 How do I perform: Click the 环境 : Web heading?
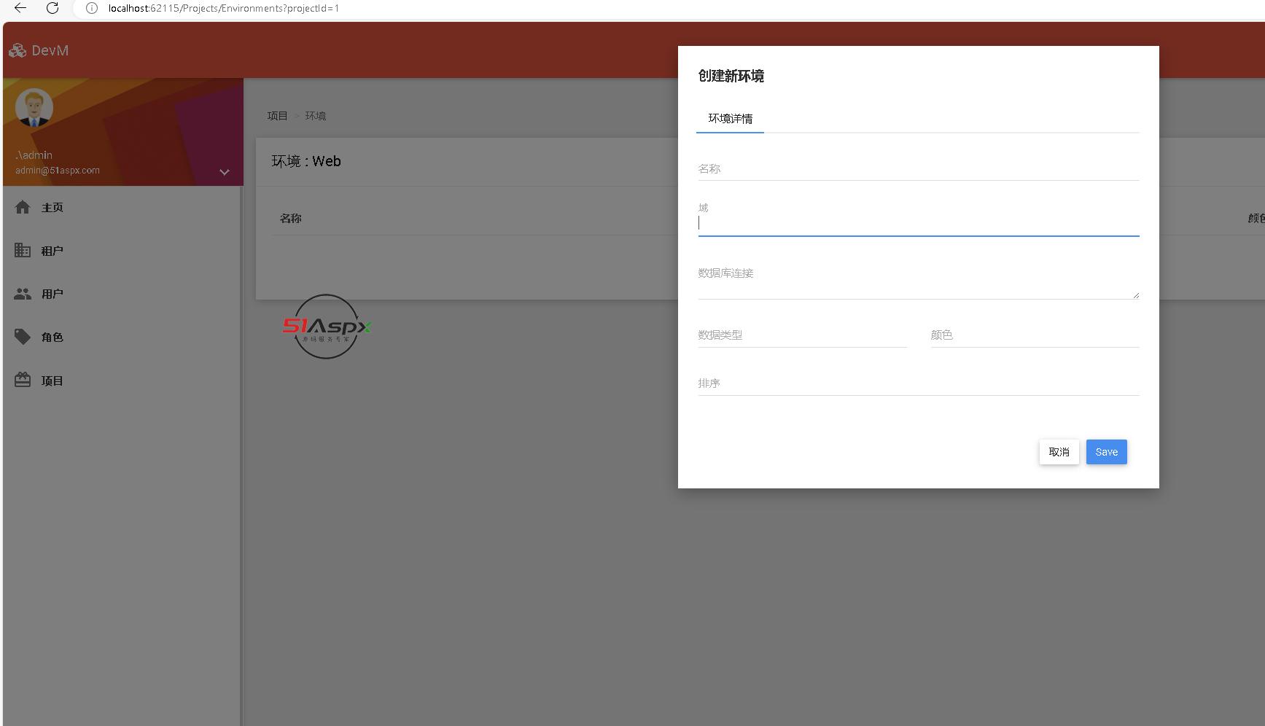coord(306,161)
